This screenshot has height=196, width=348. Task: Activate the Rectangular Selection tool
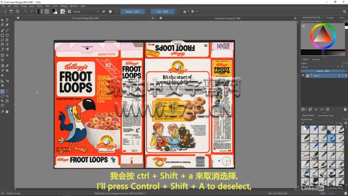pos(2,91)
